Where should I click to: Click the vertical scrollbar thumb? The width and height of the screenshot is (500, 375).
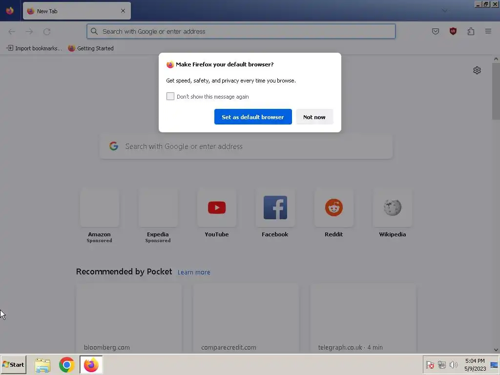(x=496, y=91)
